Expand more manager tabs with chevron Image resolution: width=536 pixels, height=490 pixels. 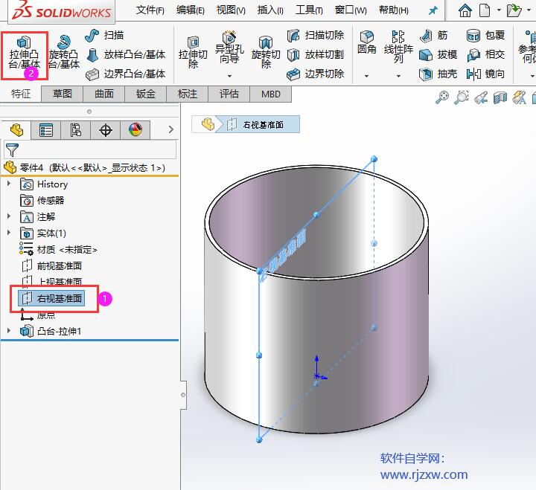(171, 129)
